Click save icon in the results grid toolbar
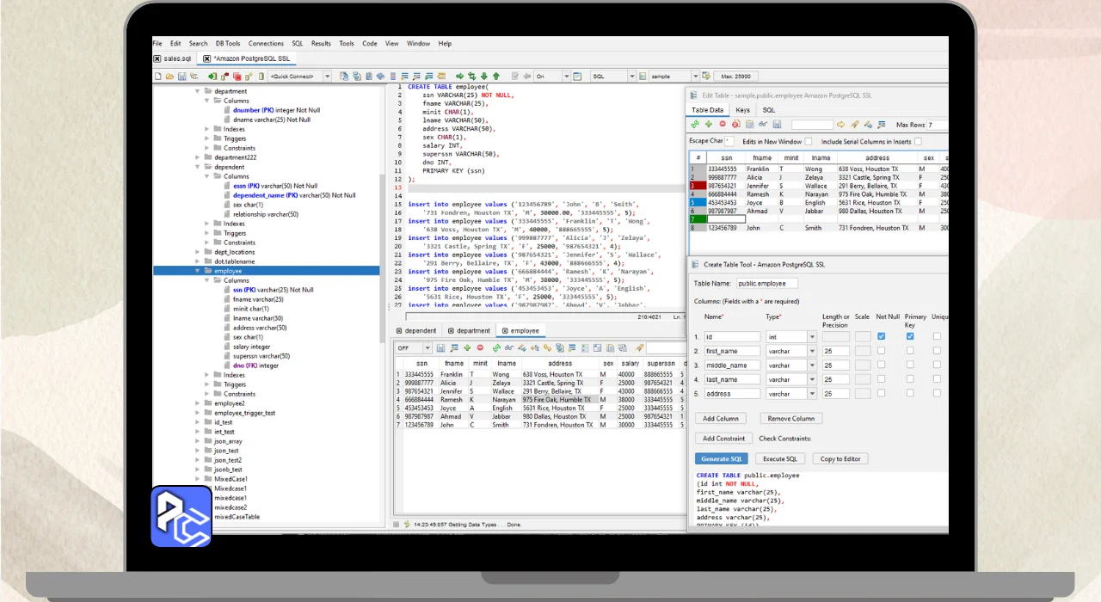 440,348
